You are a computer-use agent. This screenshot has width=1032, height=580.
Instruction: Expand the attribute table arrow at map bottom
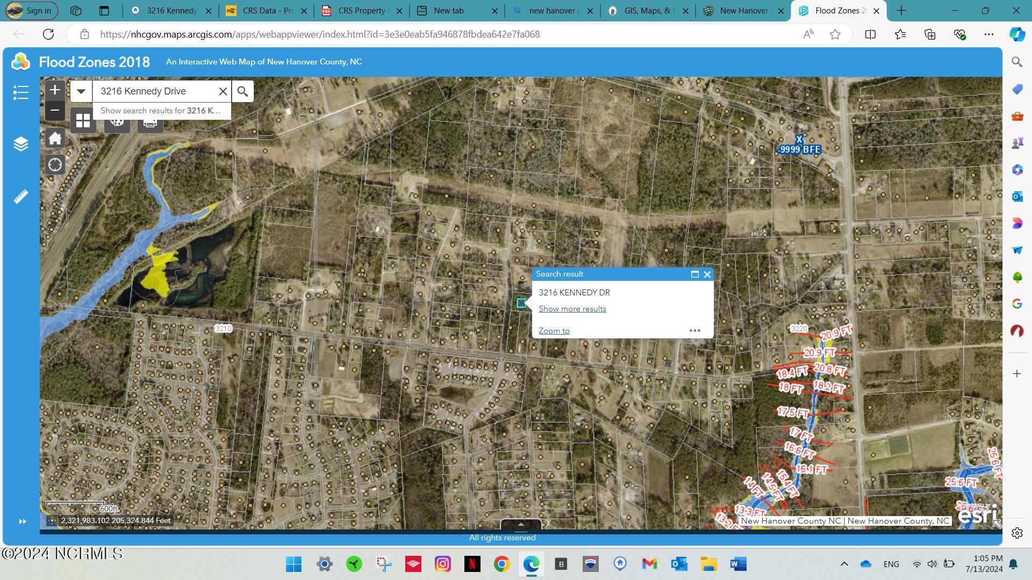520,524
